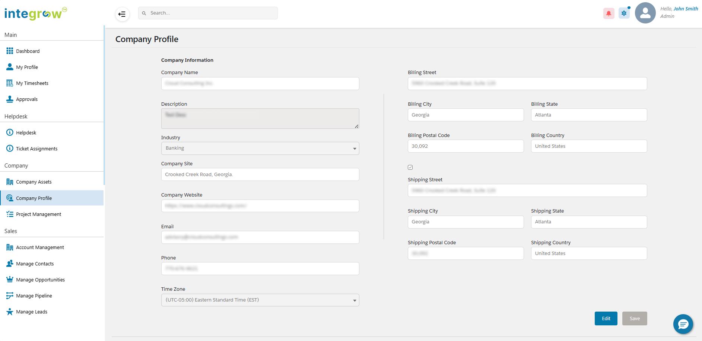Go to Project Management menu item
The height and width of the screenshot is (341, 702).
(x=38, y=214)
